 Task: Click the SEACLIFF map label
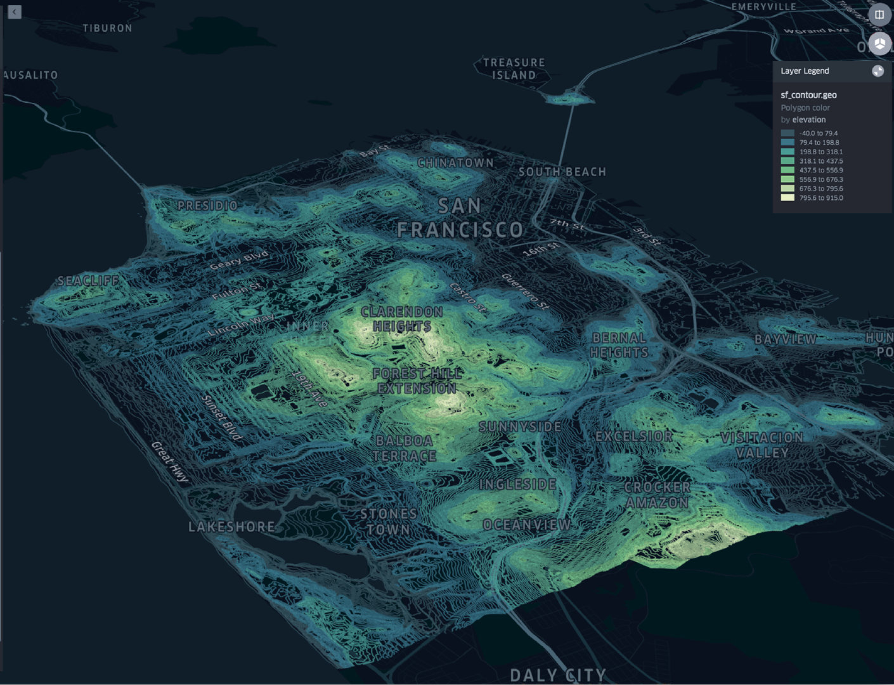pyautogui.click(x=88, y=280)
